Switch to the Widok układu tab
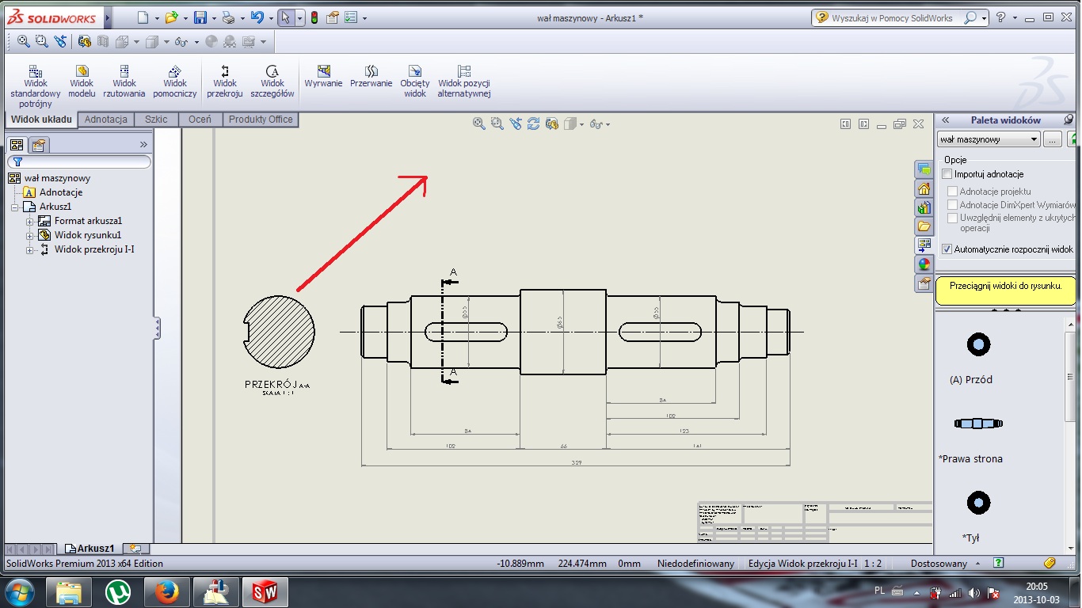 tap(42, 120)
